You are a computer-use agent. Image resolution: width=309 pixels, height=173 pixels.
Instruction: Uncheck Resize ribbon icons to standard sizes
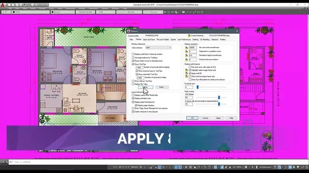(x=133, y=61)
